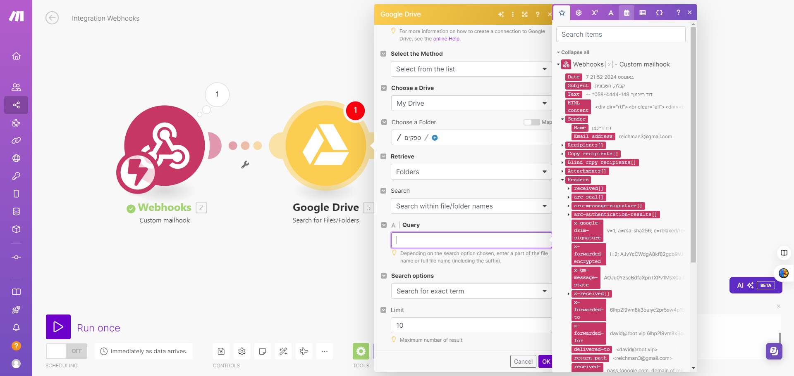Open the Devices phone icon in sidebar
This screenshot has height=376, width=794.
click(16, 194)
